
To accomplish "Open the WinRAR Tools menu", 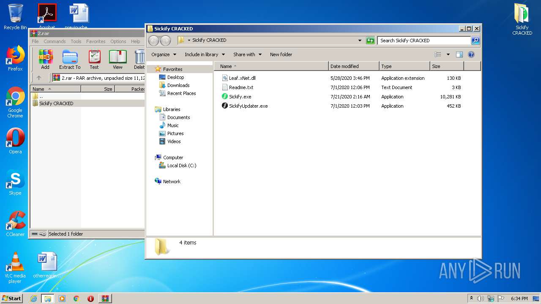I will (76, 41).
